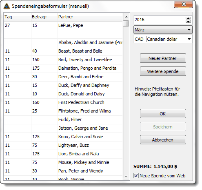202x190 pixels.
Task: Click the application icon in title bar
Action: click(x=7, y=6)
